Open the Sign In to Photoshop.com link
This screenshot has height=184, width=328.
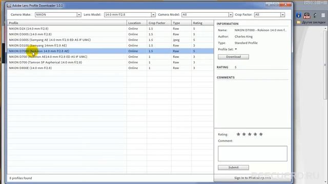tap(253, 178)
